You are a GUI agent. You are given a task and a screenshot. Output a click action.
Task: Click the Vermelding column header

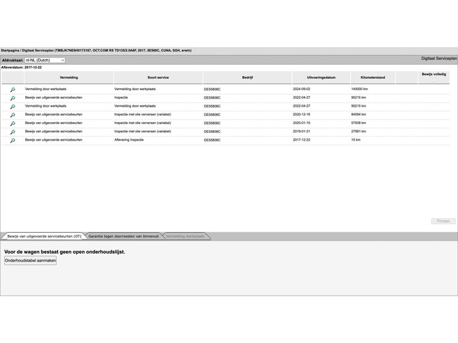click(x=68, y=77)
